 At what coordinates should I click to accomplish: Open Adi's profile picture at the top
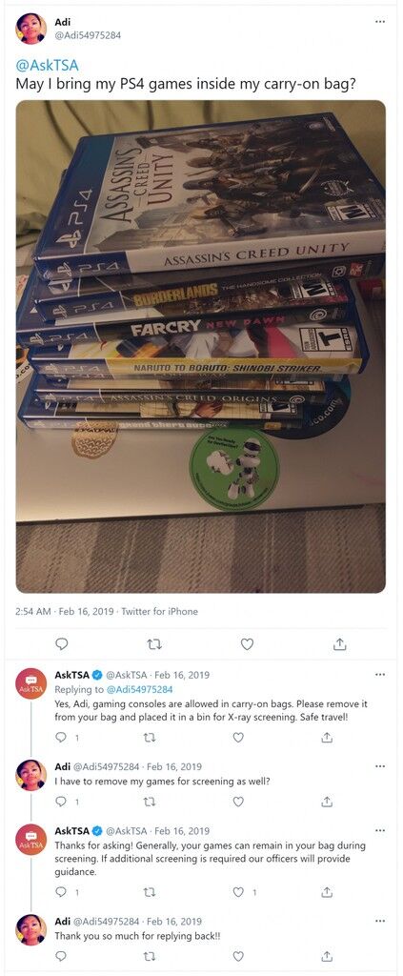(x=31, y=29)
